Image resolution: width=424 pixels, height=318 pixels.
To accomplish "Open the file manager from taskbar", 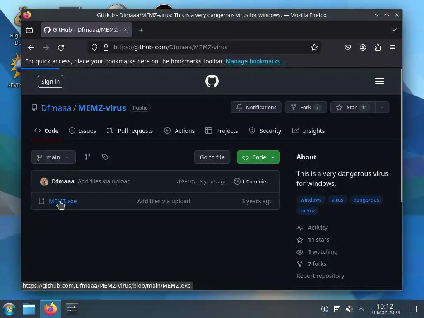I will (x=29, y=309).
